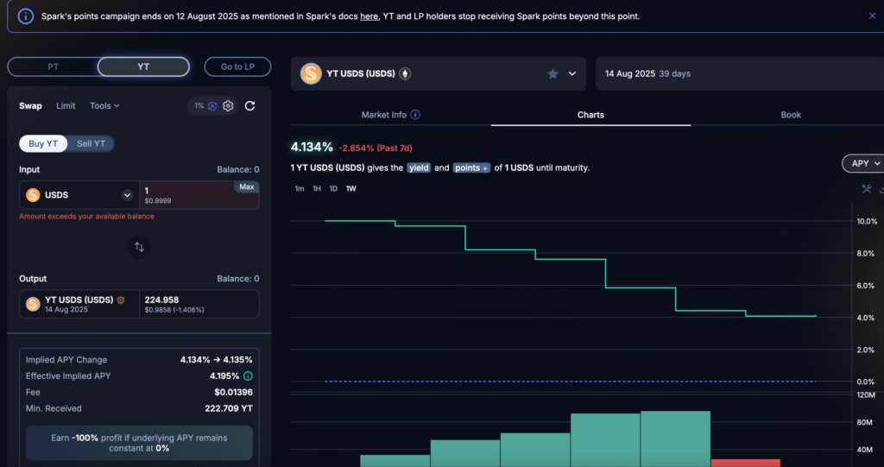Screen dimensions: 884x467
Task: Set chart interval to 1H
Action: coord(317,188)
